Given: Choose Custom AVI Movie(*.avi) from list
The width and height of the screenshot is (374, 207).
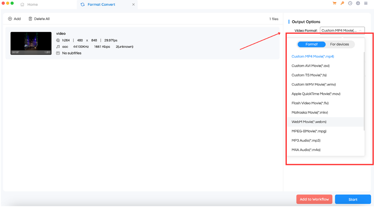Looking at the screenshot, I should tap(310, 66).
